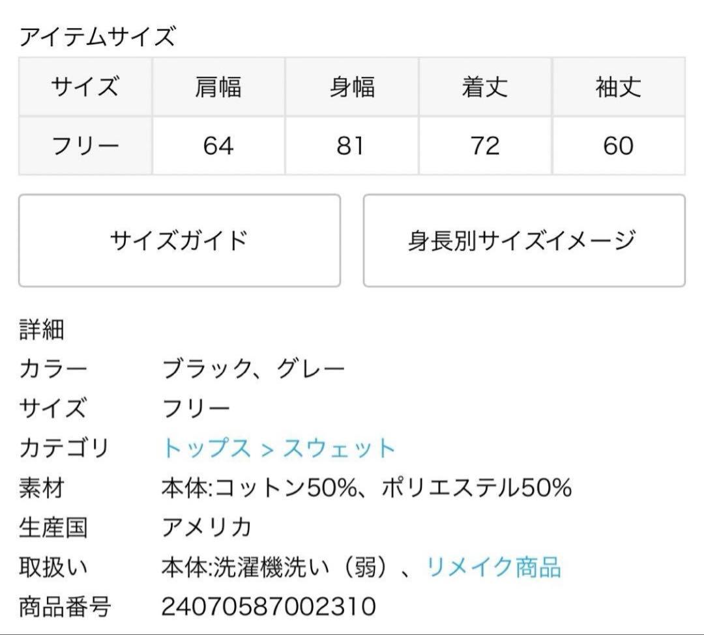The image size is (704, 635).
Task: Click the 詳細 section heading
Action: click(42, 330)
